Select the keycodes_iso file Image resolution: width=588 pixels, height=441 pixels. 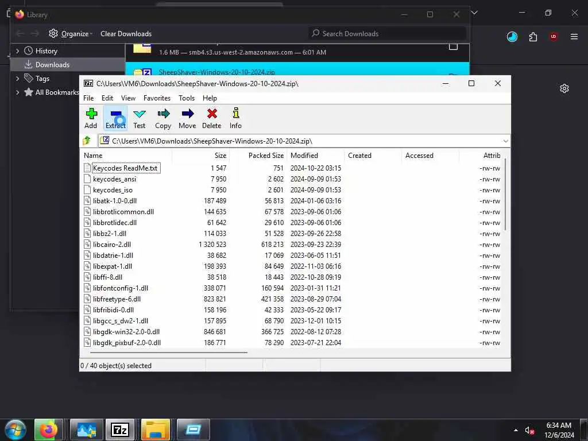(113, 189)
